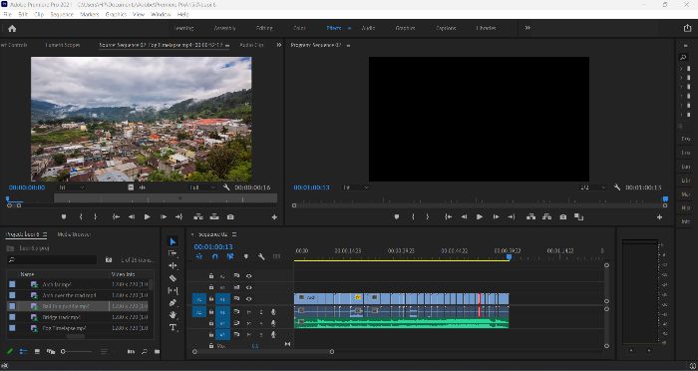Play the Program monitor sequence
698x371 pixels.
click(x=480, y=216)
